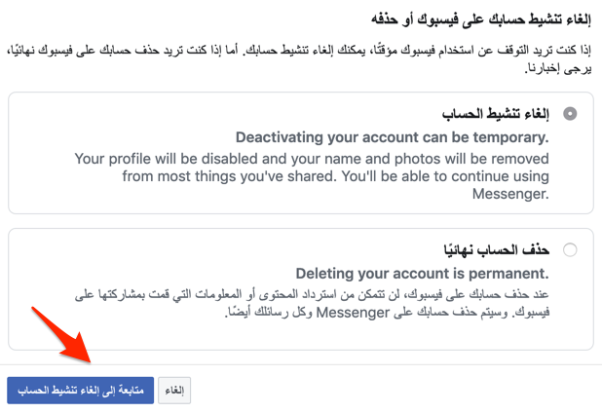This screenshot has width=602, height=413.
Task: Click the red arrow annotation
Action: coord(61,335)
